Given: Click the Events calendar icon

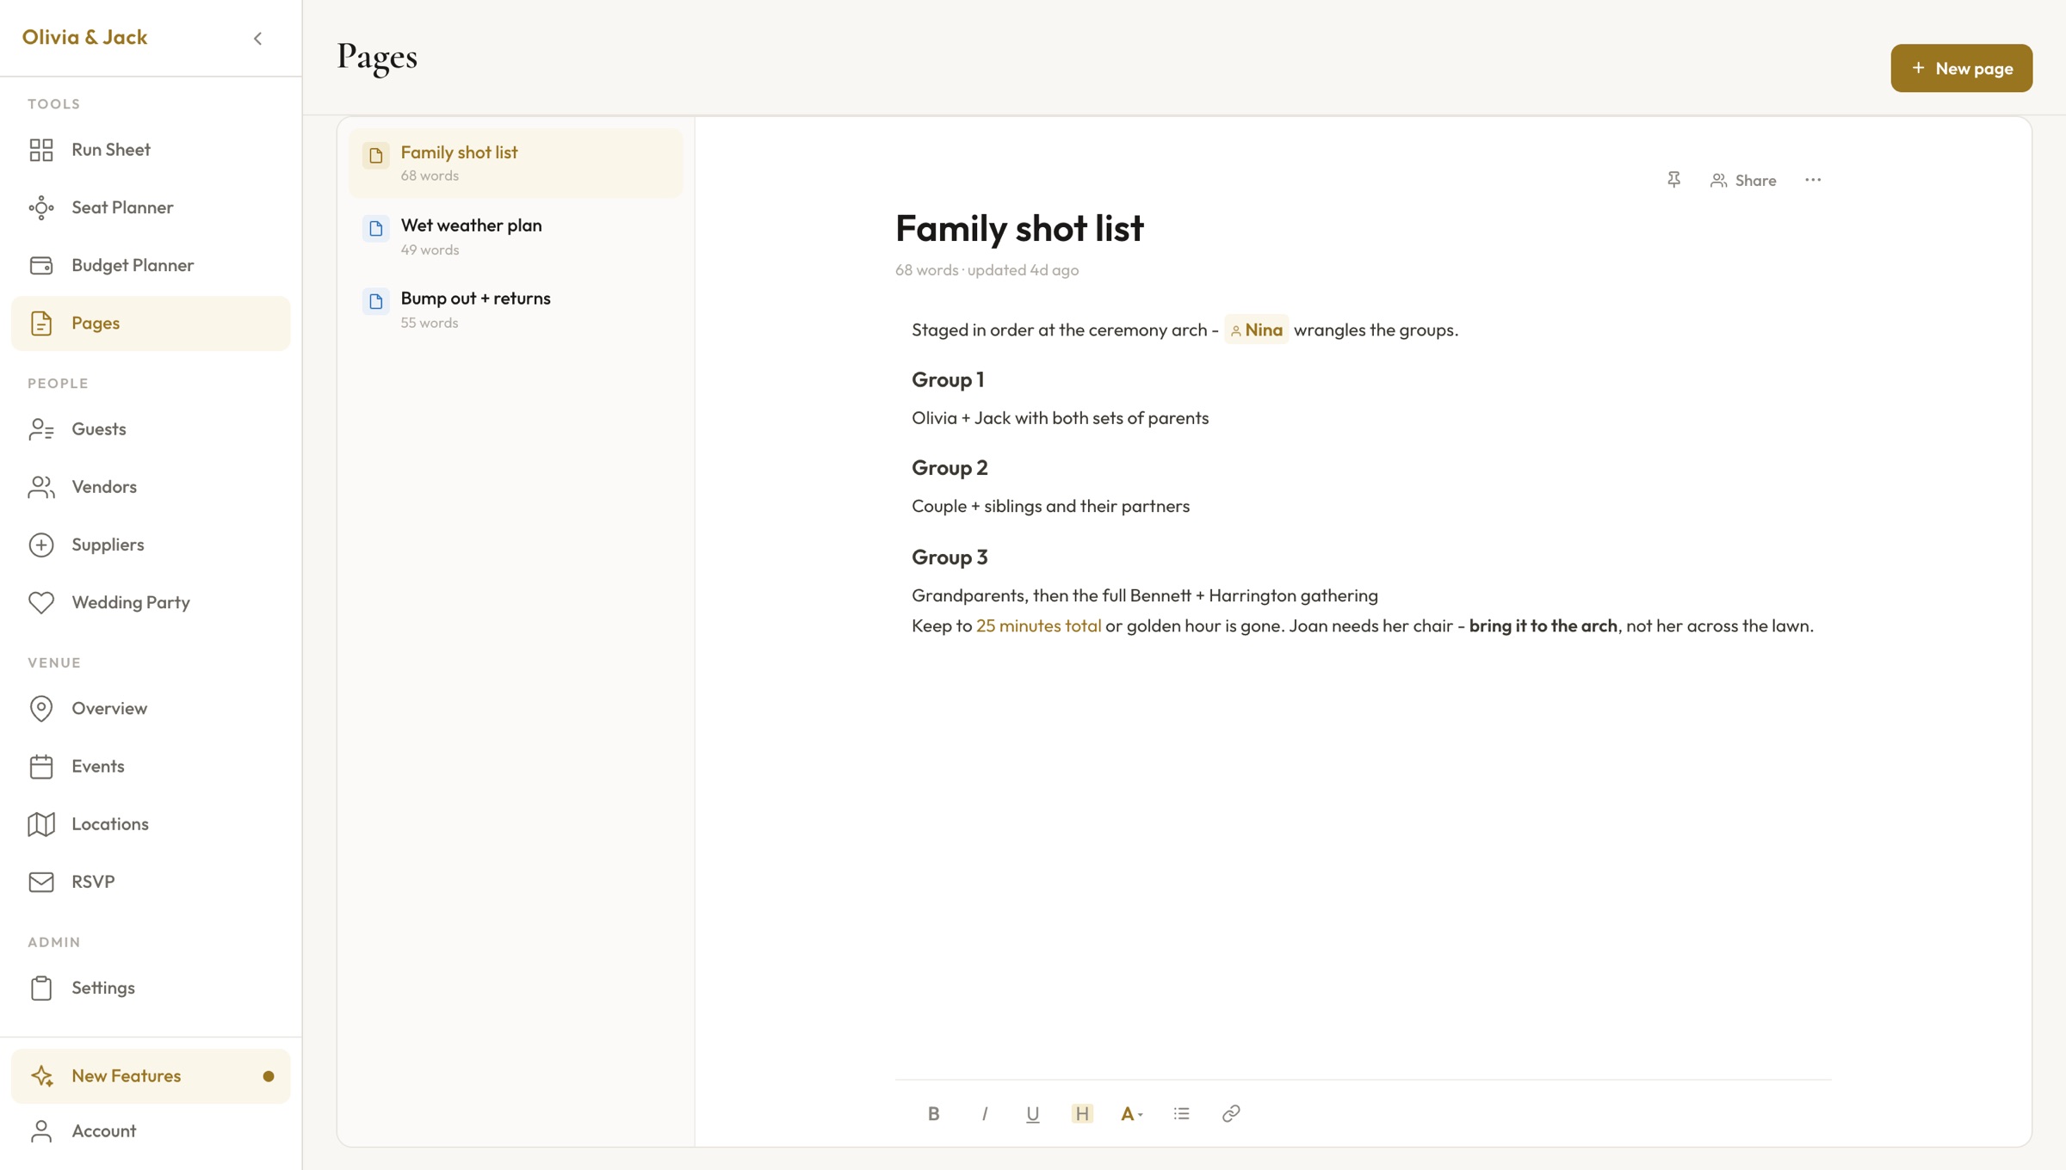Looking at the screenshot, I should tap(40, 766).
